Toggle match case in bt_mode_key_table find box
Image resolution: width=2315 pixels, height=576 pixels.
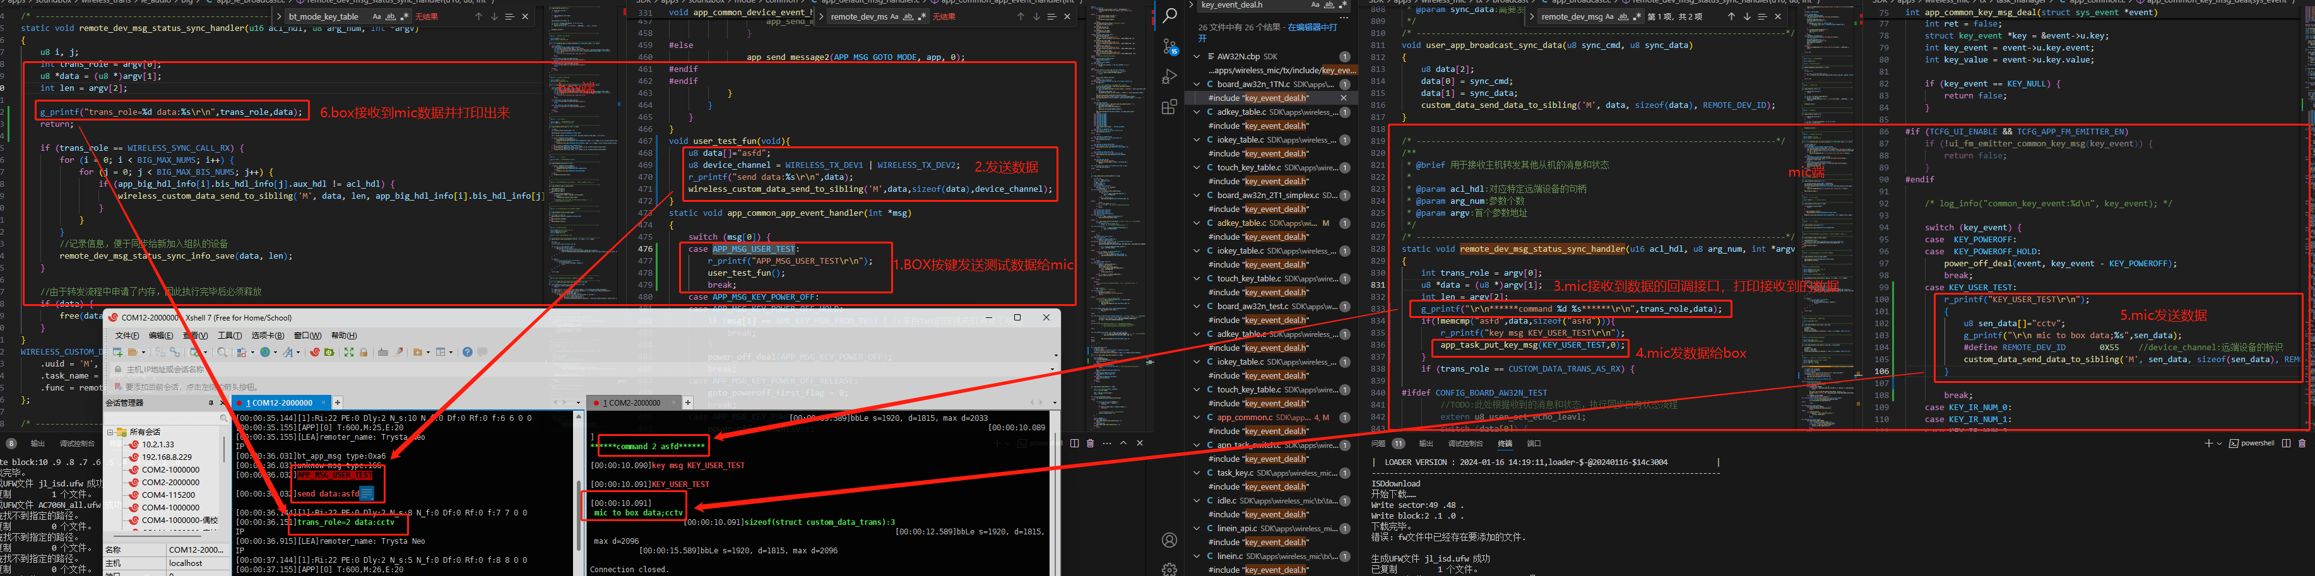[x=377, y=16]
